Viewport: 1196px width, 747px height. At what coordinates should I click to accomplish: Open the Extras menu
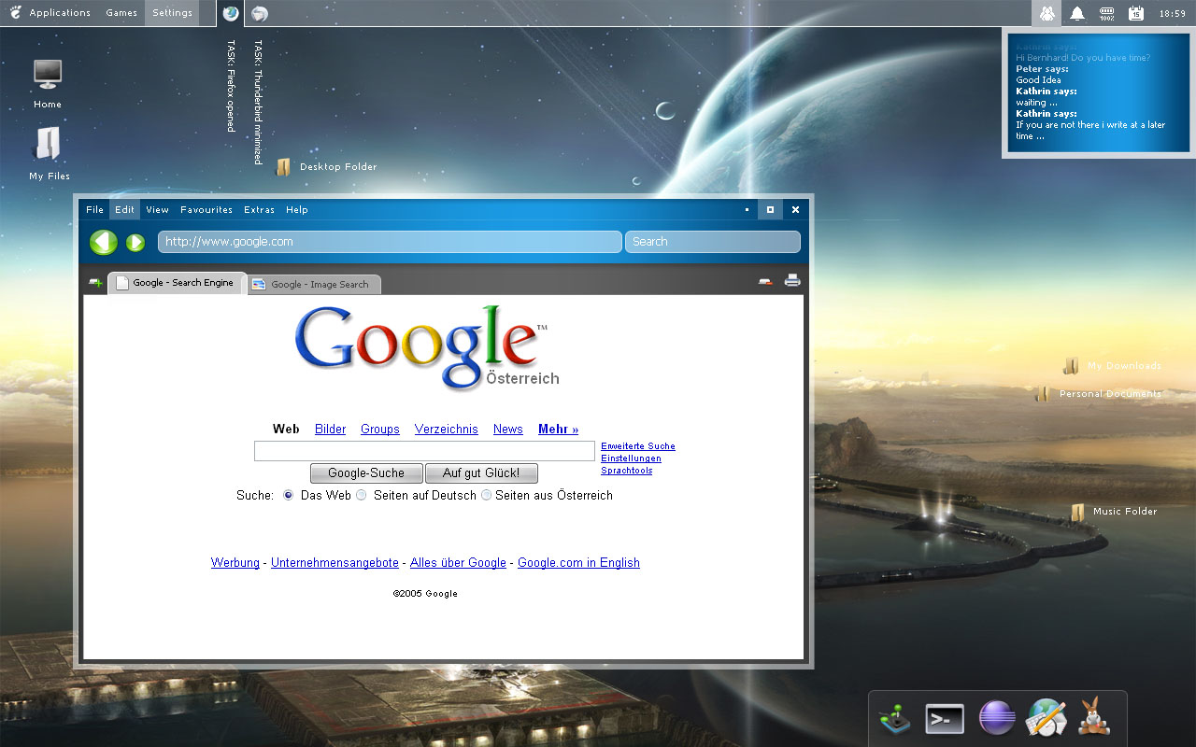point(259,210)
